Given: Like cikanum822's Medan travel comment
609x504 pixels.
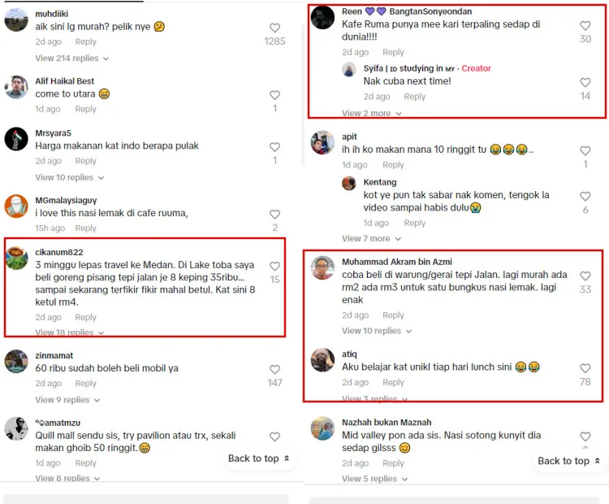Looking at the screenshot, I should [x=274, y=266].
